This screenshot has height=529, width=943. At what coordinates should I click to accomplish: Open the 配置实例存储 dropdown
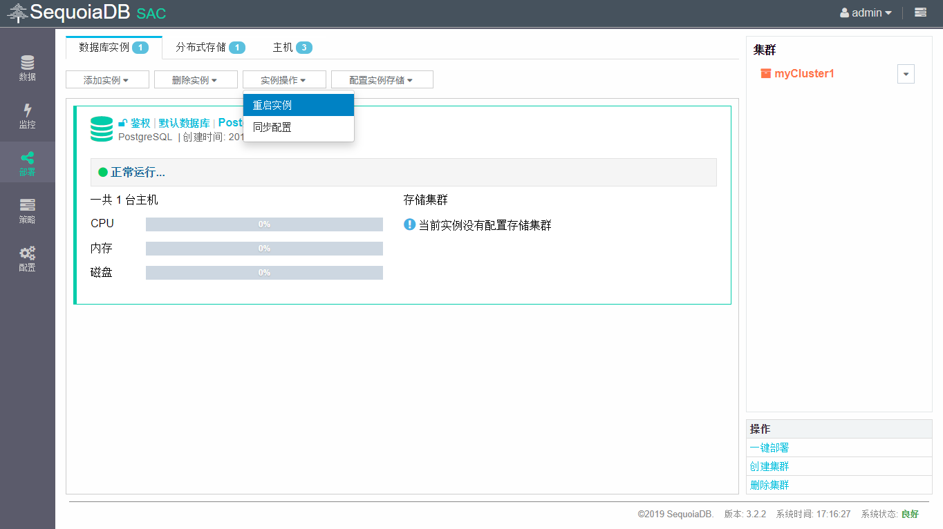click(x=382, y=80)
